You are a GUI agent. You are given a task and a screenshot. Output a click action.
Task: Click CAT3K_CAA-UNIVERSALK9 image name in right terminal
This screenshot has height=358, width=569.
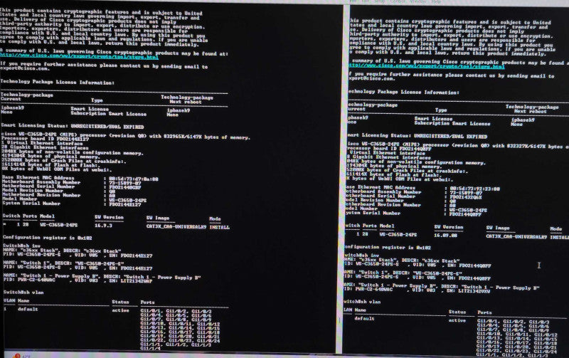tap(516, 237)
